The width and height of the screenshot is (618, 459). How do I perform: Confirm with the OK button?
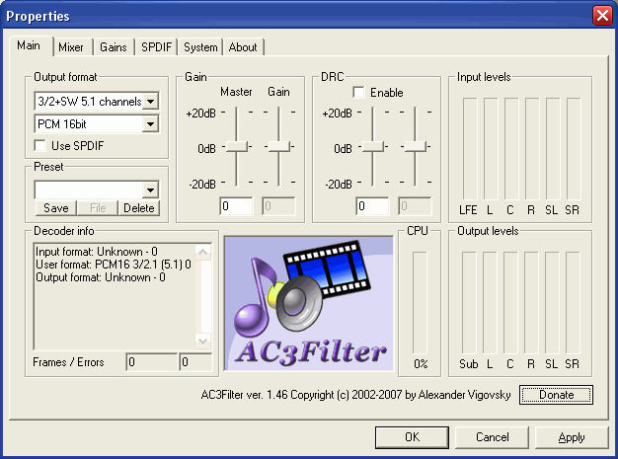coord(412,437)
